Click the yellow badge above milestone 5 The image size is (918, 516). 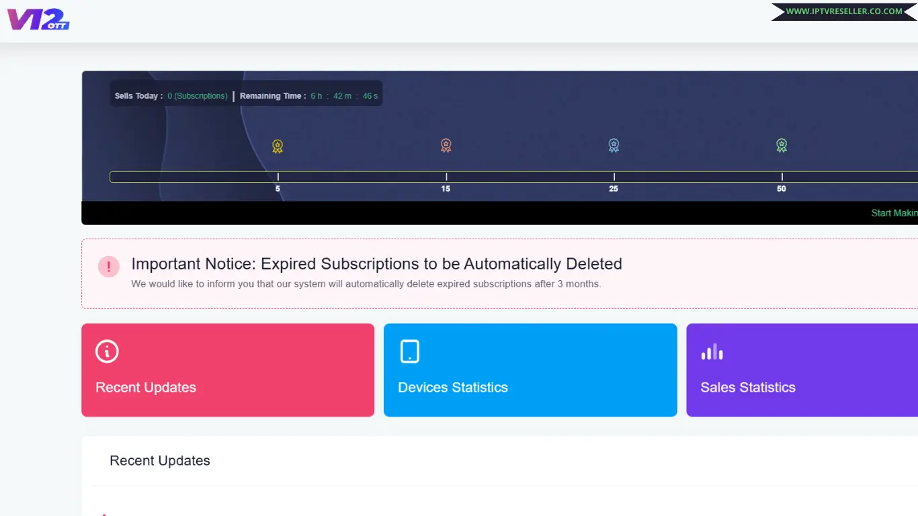pyautogui.click(x=278, y=146)
